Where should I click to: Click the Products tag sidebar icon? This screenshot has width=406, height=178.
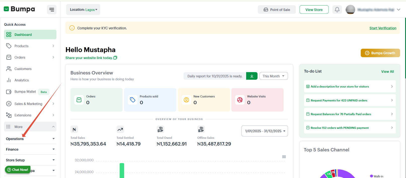(x=9, y=46)
